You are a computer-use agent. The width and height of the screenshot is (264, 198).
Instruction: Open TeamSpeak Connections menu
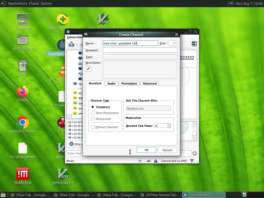pos(75,37)
